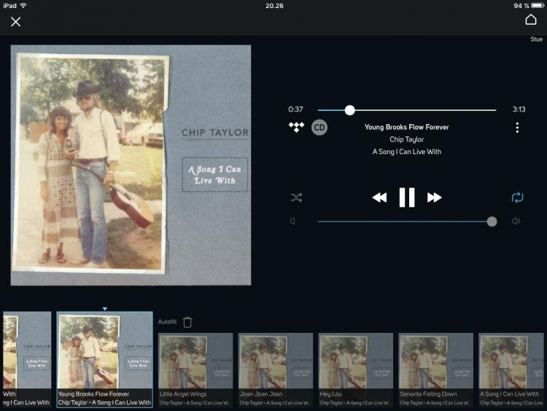The height and width of the screenshot is (411, 547).
Task: Tap the total duration 3:13
Action: click(519, 110)
